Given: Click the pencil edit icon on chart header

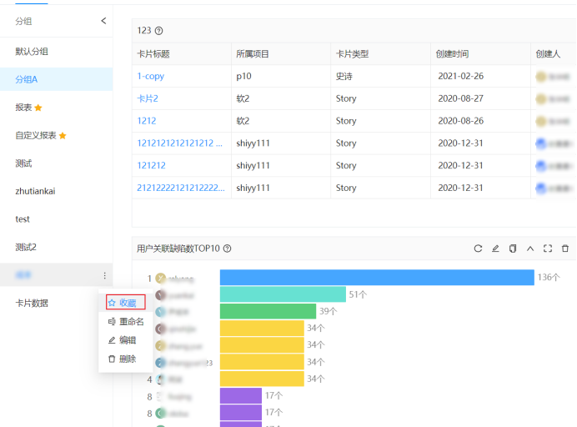Looking at the screenshot, I should [495, 249].
